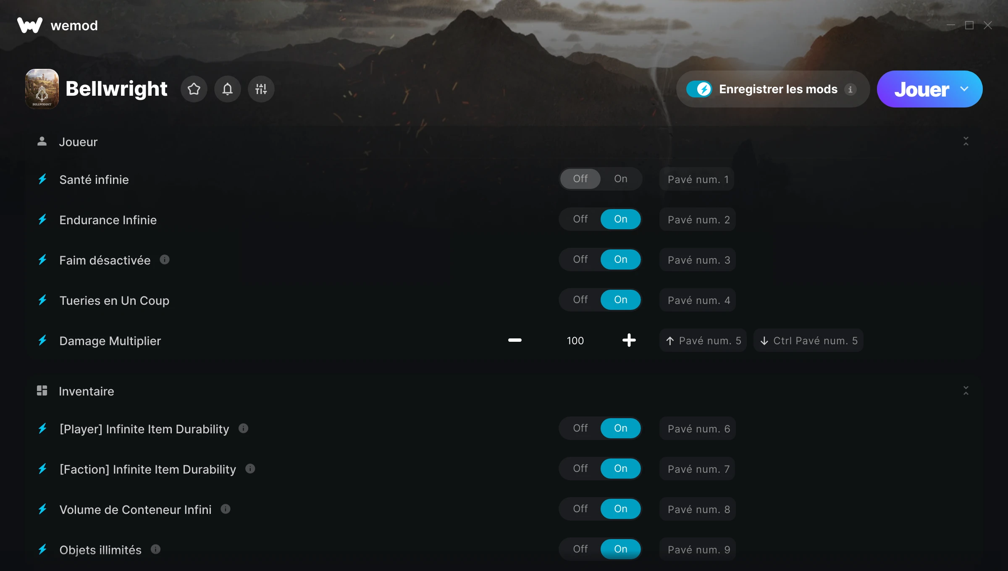
Task: Open notifications bell for Bellwright
Action: coord(227,89)
